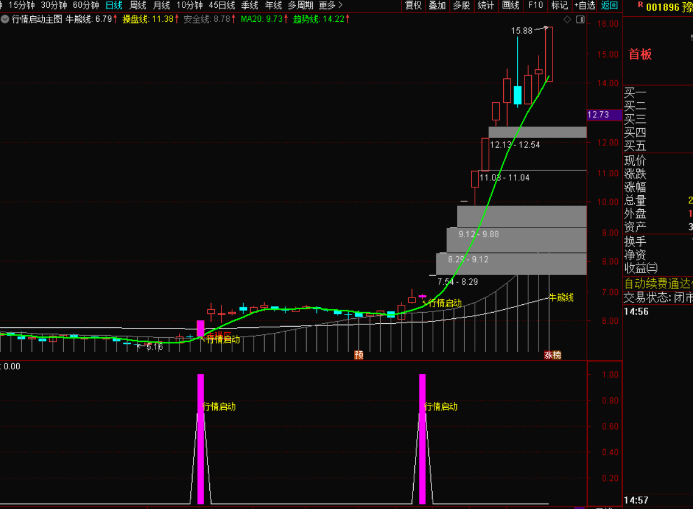
Task: Click the purple 12.73 price marker
Action: pos(604,115)
